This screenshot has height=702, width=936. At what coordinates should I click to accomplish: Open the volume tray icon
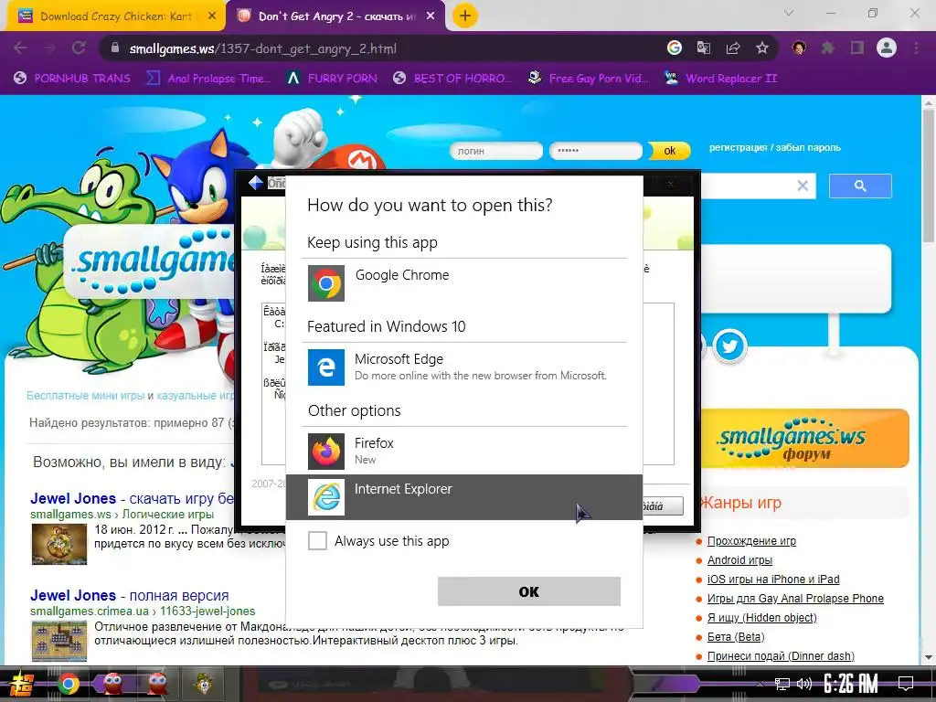(x=804, y=684)
